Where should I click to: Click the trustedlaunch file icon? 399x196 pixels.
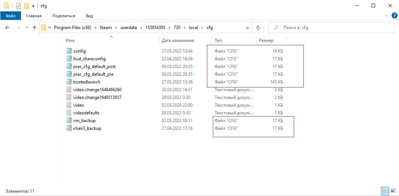(69, 82)
